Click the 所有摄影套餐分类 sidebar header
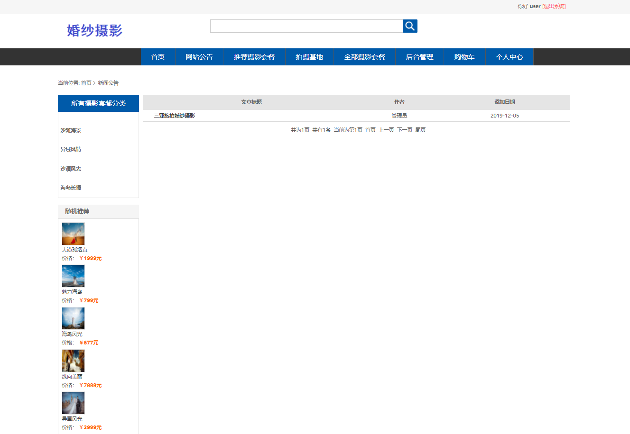630x434 pixels. (x=98, y=103)
